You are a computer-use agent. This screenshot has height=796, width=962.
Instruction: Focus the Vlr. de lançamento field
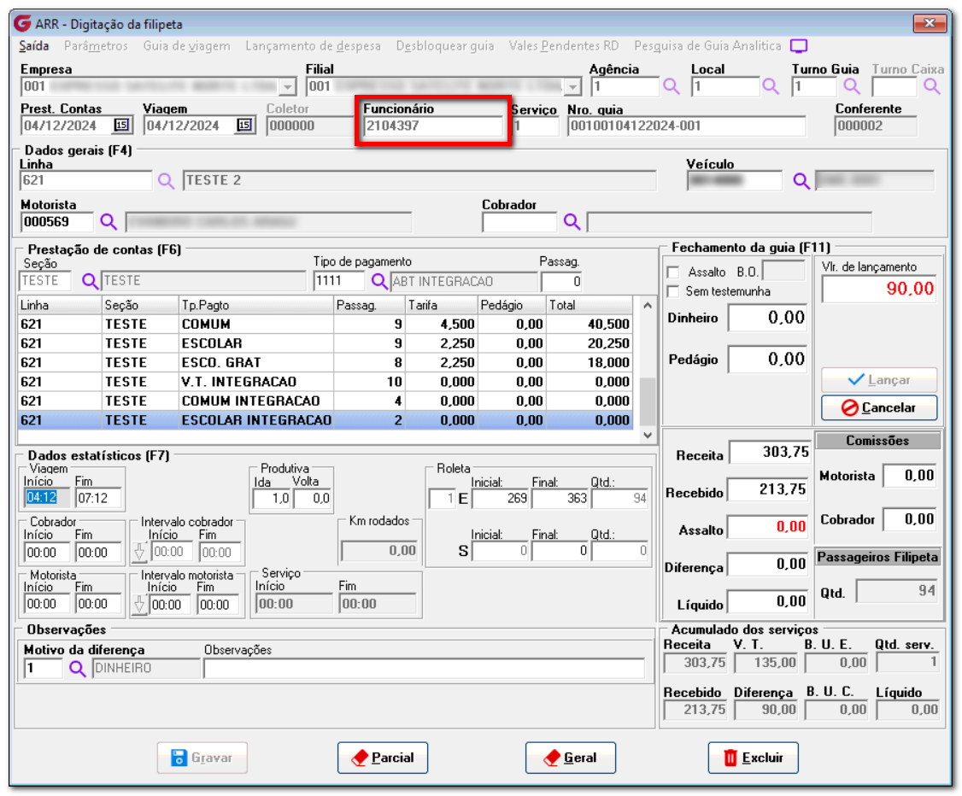(880, 289)
